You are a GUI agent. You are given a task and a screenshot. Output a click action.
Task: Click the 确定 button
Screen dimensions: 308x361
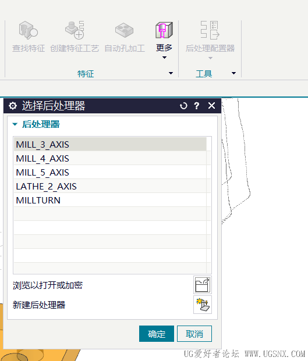(x=157, y=334)
